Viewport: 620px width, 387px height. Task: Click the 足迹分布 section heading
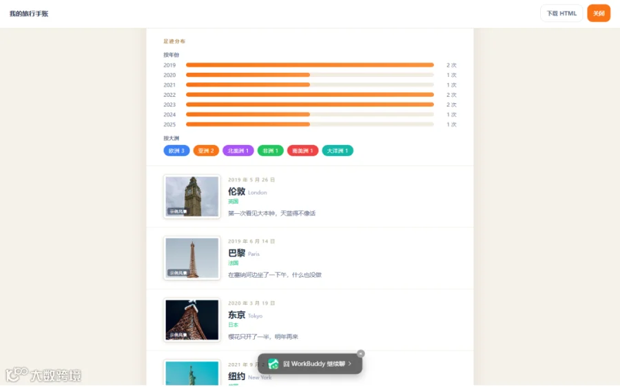pyautogui.click(x=174, y=41)
